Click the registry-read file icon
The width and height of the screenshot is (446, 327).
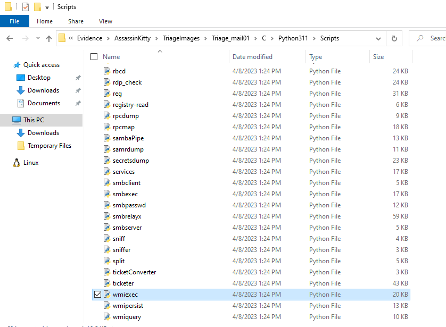[x=107, y=105]
